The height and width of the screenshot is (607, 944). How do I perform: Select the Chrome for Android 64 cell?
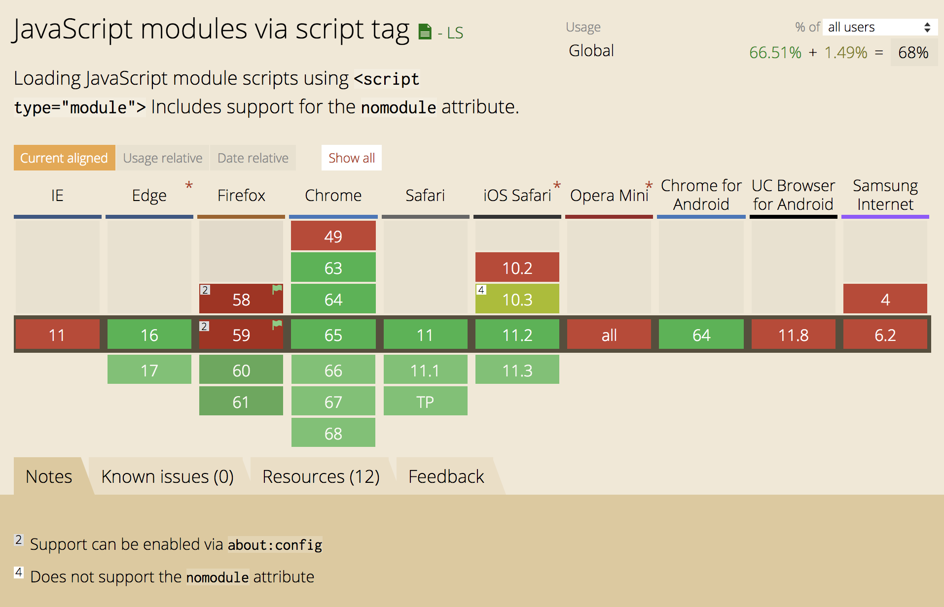(701, 335)
